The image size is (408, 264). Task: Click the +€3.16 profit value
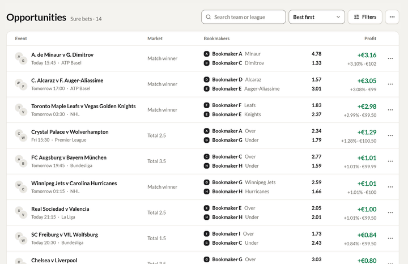coord(367,55)
